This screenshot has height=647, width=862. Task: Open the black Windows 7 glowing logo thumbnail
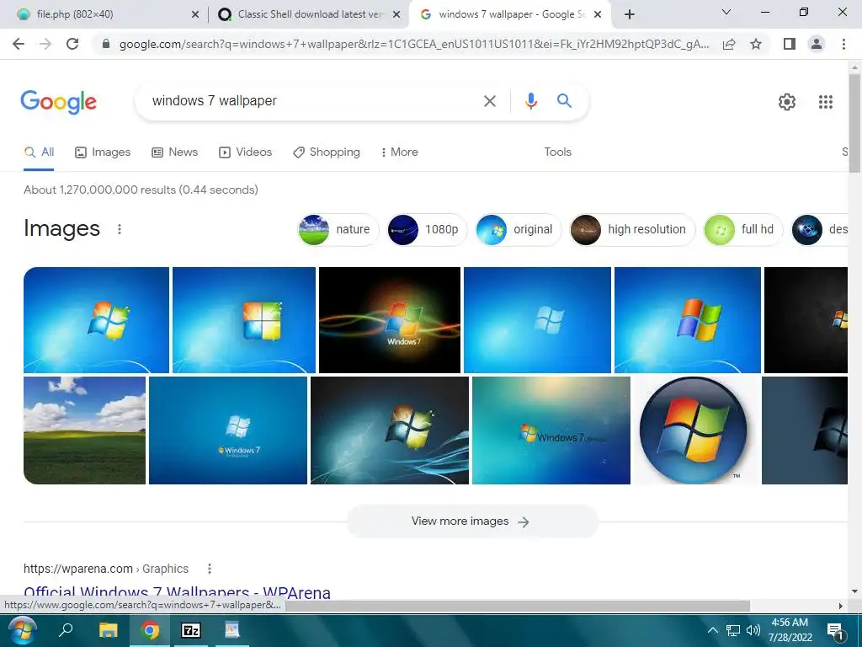tap(389, 320)
